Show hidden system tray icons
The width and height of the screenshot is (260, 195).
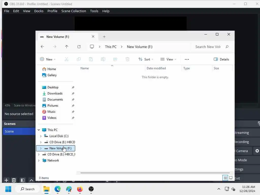tap(219, 189)
